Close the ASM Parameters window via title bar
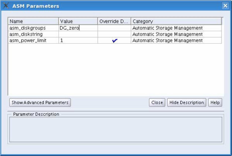This screenshot has height=156, width=232. 225,6
